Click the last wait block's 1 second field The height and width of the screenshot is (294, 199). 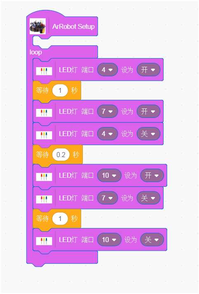click(x=60, y=219)
